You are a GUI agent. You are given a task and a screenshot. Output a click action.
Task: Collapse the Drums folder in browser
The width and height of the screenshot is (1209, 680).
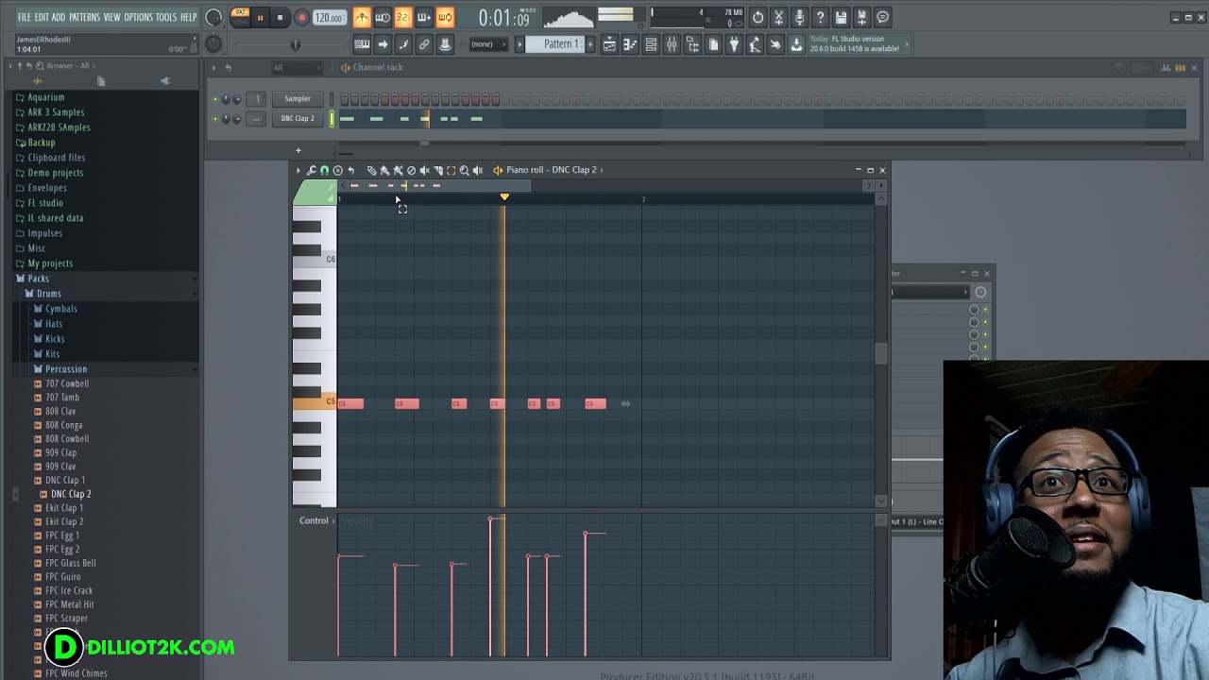(x=48, y=294)
